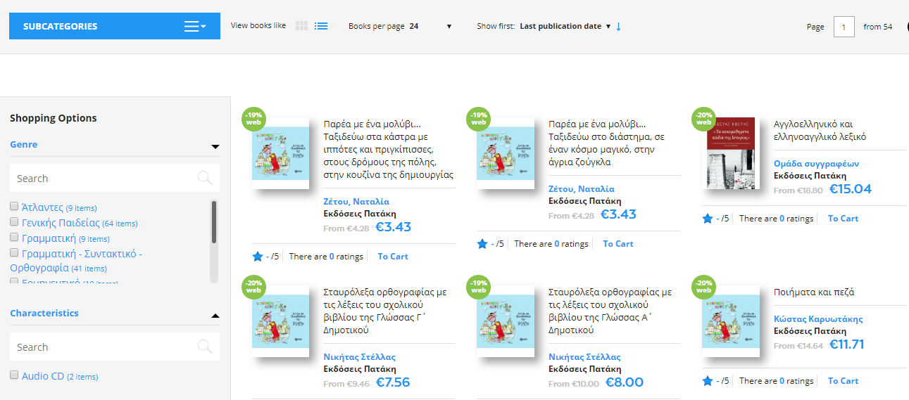Open author Ομάδα συγγραφέων link
The image size is (909, 400).
[816, 164]
